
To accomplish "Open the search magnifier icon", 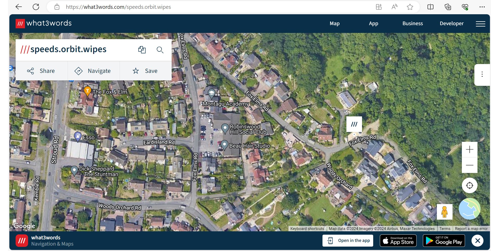I will pyautogui.click(x=160, y=50).
